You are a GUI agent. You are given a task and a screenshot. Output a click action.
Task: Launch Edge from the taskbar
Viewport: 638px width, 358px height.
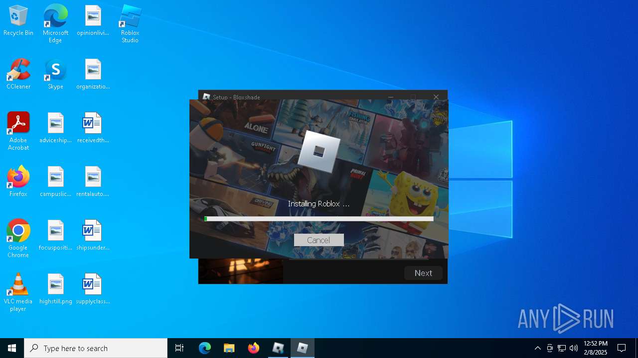coord(205,348)
